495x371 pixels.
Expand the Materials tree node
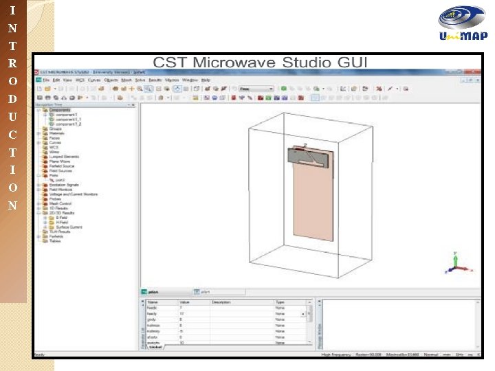(x=38, y=133)
